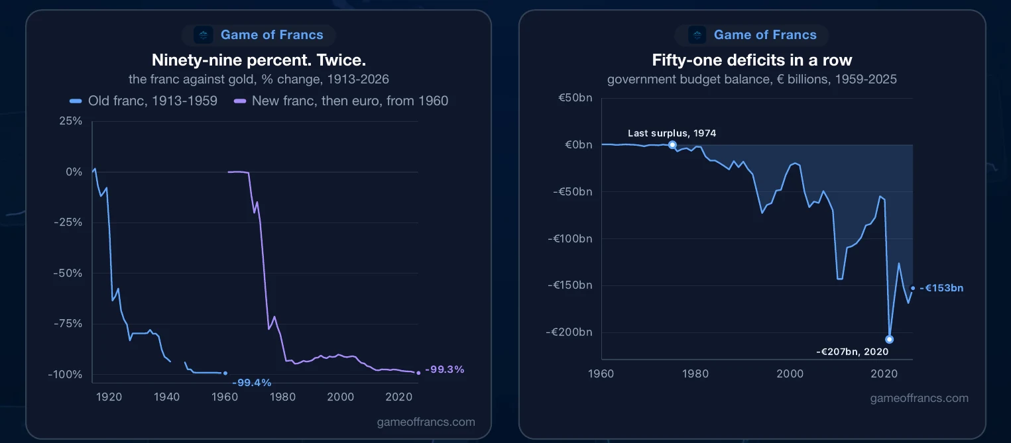Click the -99.3% new franc end point
1011x443 pixels.
pyautogui.click(x=418, y=372)
